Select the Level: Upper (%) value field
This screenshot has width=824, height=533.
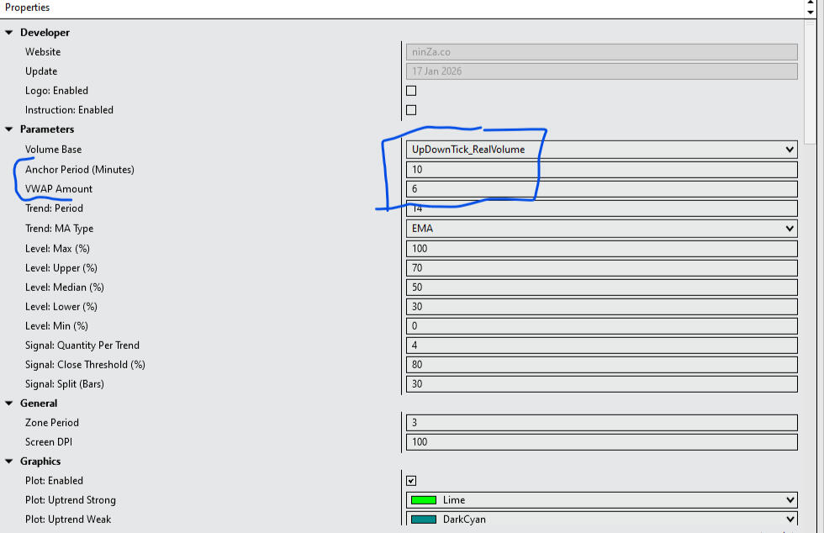(x=601, y=268)
